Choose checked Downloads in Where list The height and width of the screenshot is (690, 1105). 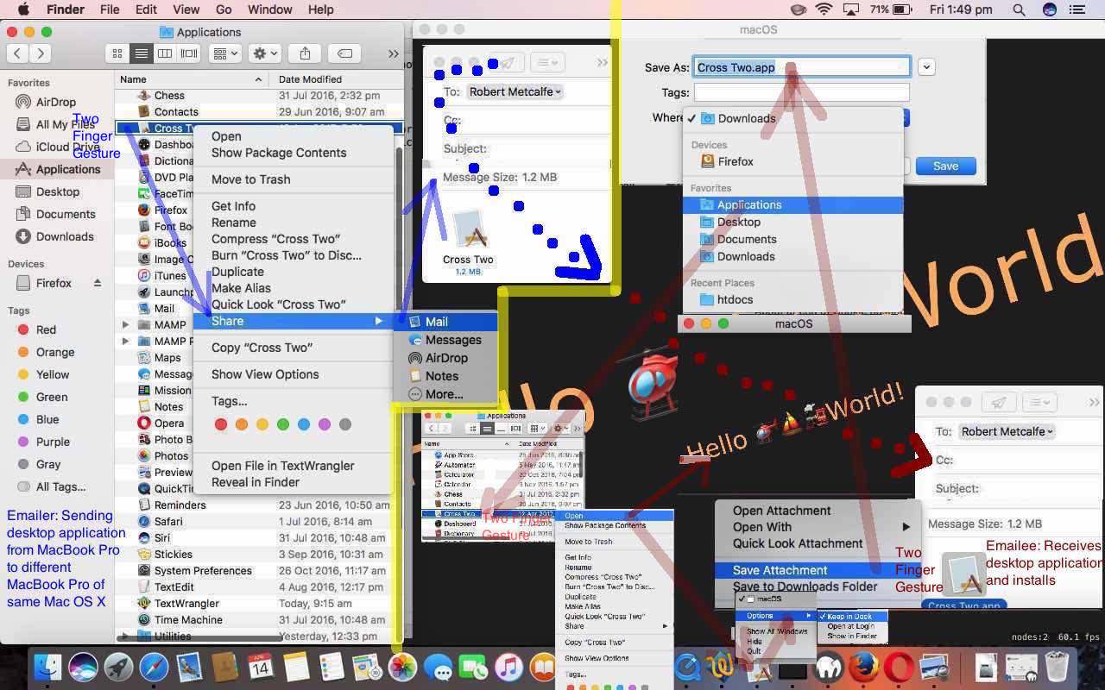coord(747,118)
